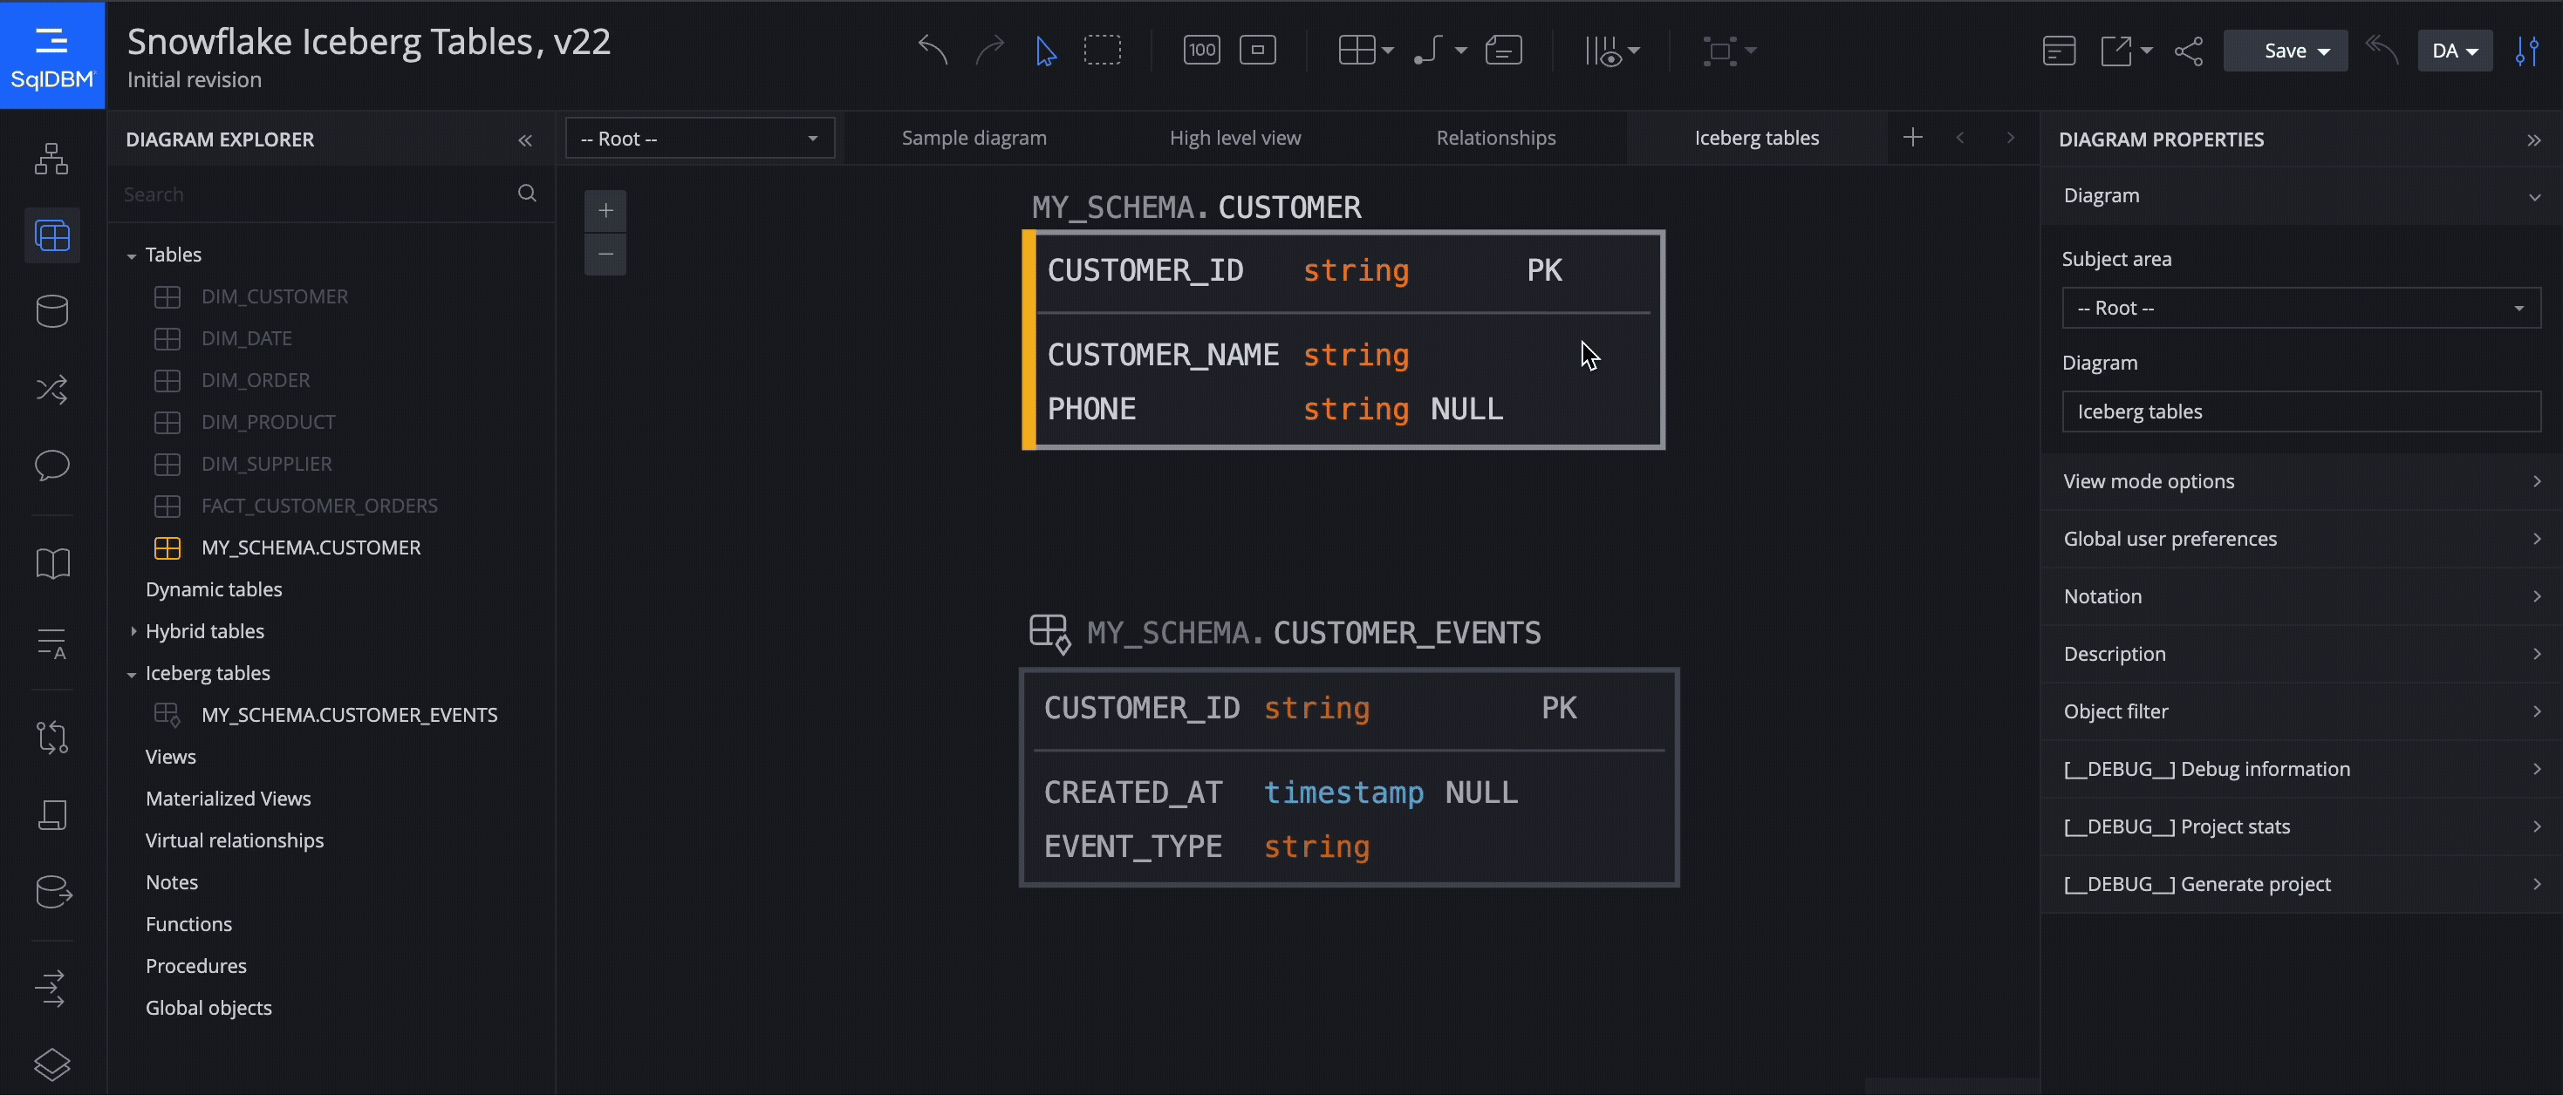Open the view mode eye icon
The image size is (2563, 1095).
click(1603, 51)
